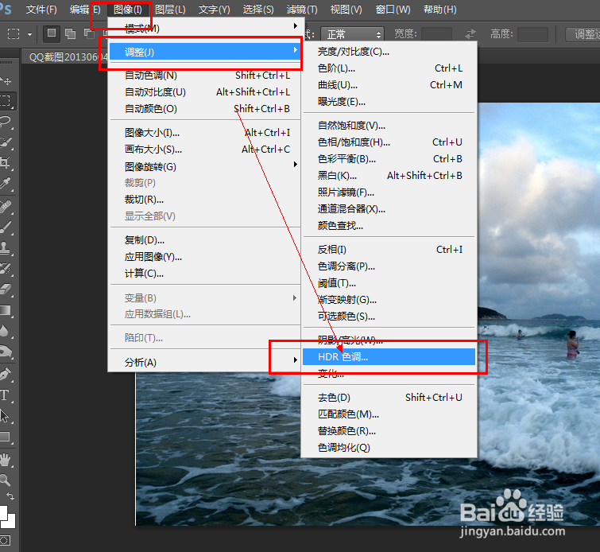Swap foreground and background colors
The height and width of the screenshot is (552, 600).
pyautogui.click(x=10, y=496)
